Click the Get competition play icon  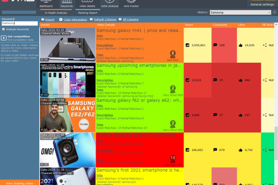click(3, 38)
